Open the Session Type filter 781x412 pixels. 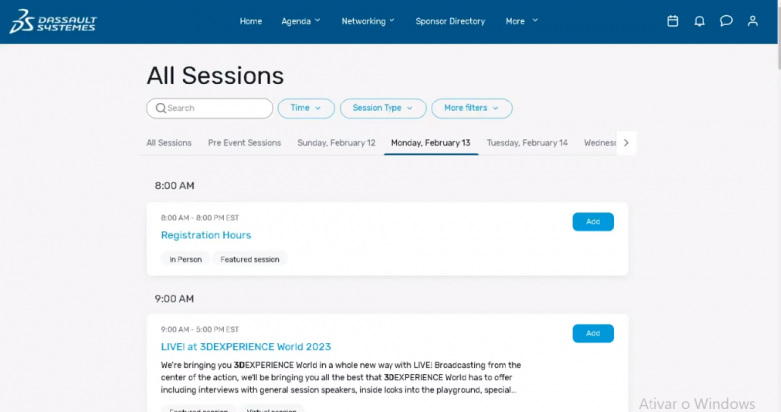(383, 108)
